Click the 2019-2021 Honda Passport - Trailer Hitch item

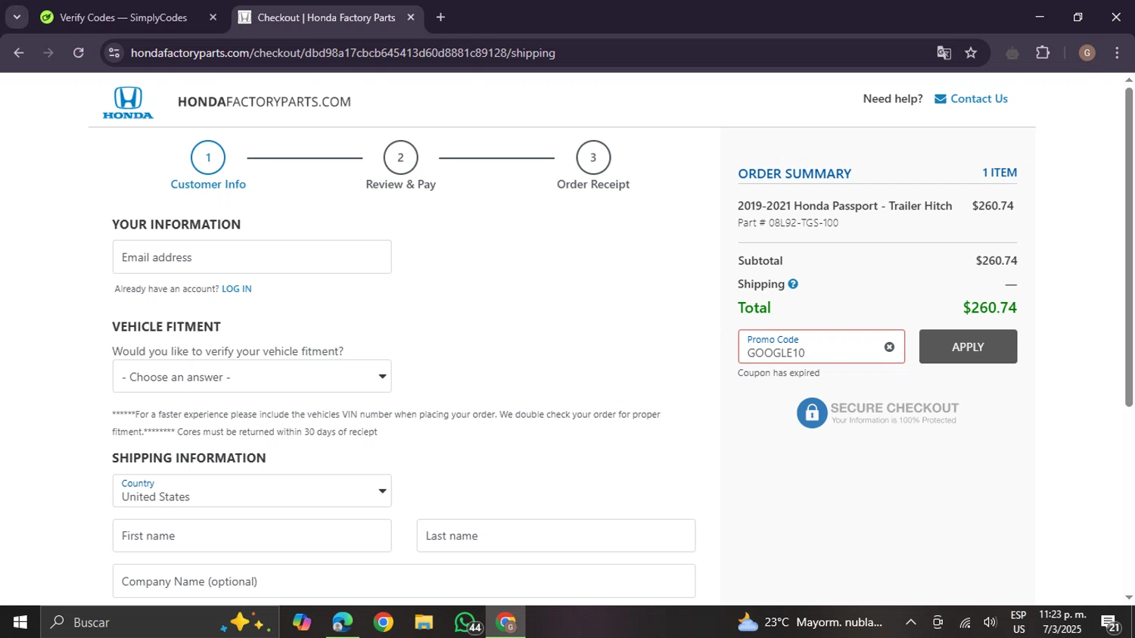[844, 206]
